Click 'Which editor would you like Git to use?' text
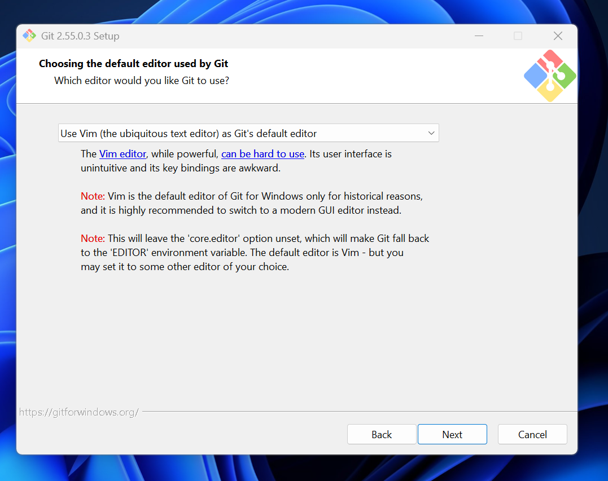 pyautogui.click(x=142, y=81)
